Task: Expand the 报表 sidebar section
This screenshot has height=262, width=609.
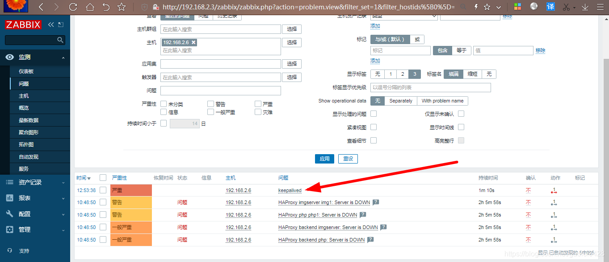Action: pyautogui.click(x=35, y=198)
